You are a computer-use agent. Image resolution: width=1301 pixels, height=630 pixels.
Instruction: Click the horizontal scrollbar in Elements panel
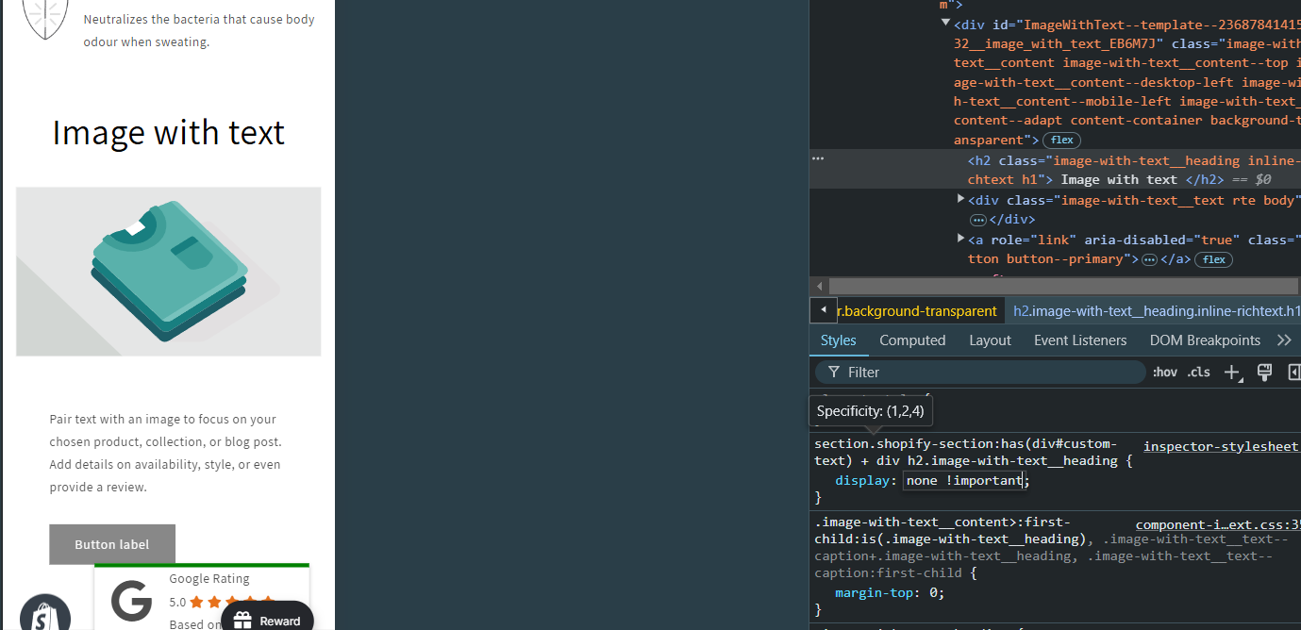tap(1057, 286)
